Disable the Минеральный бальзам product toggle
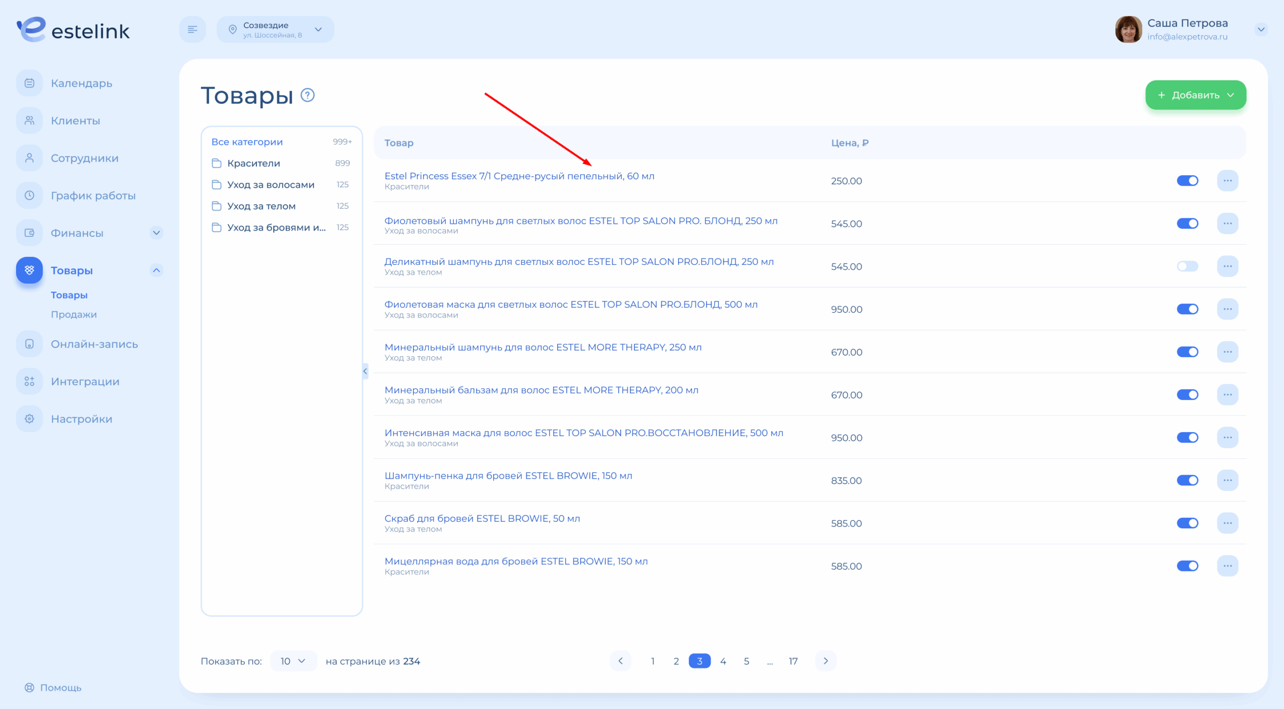1284x709 pixels. [1187, 394]
